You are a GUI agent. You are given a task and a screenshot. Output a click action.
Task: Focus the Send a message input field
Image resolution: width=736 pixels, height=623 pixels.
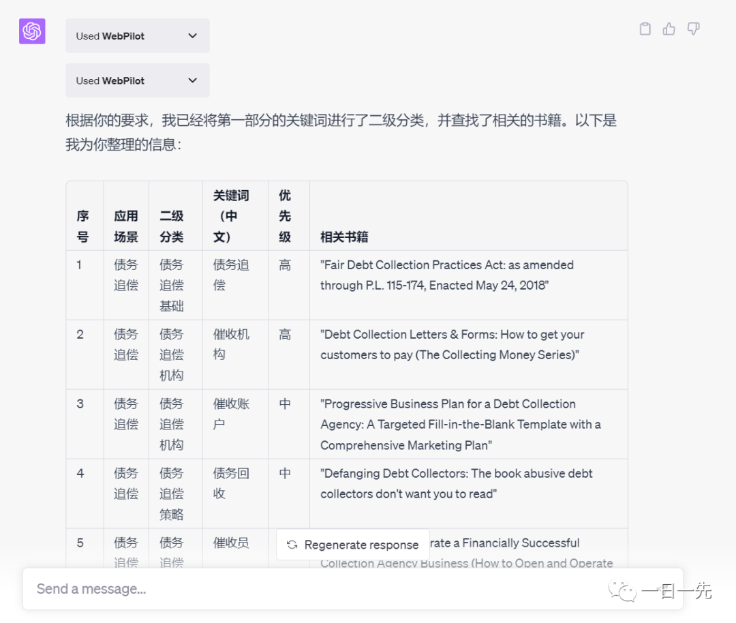(327, 589)
